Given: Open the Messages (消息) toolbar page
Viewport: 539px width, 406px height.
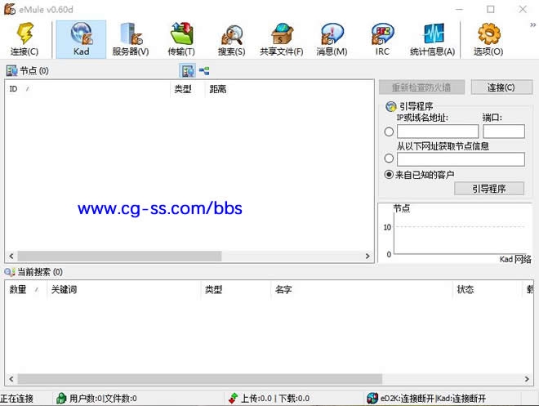Looking at the screenshot, I should click(332, 38).
